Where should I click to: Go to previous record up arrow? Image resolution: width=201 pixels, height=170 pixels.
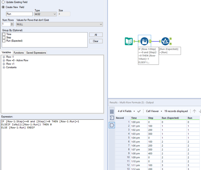(194, 111)
